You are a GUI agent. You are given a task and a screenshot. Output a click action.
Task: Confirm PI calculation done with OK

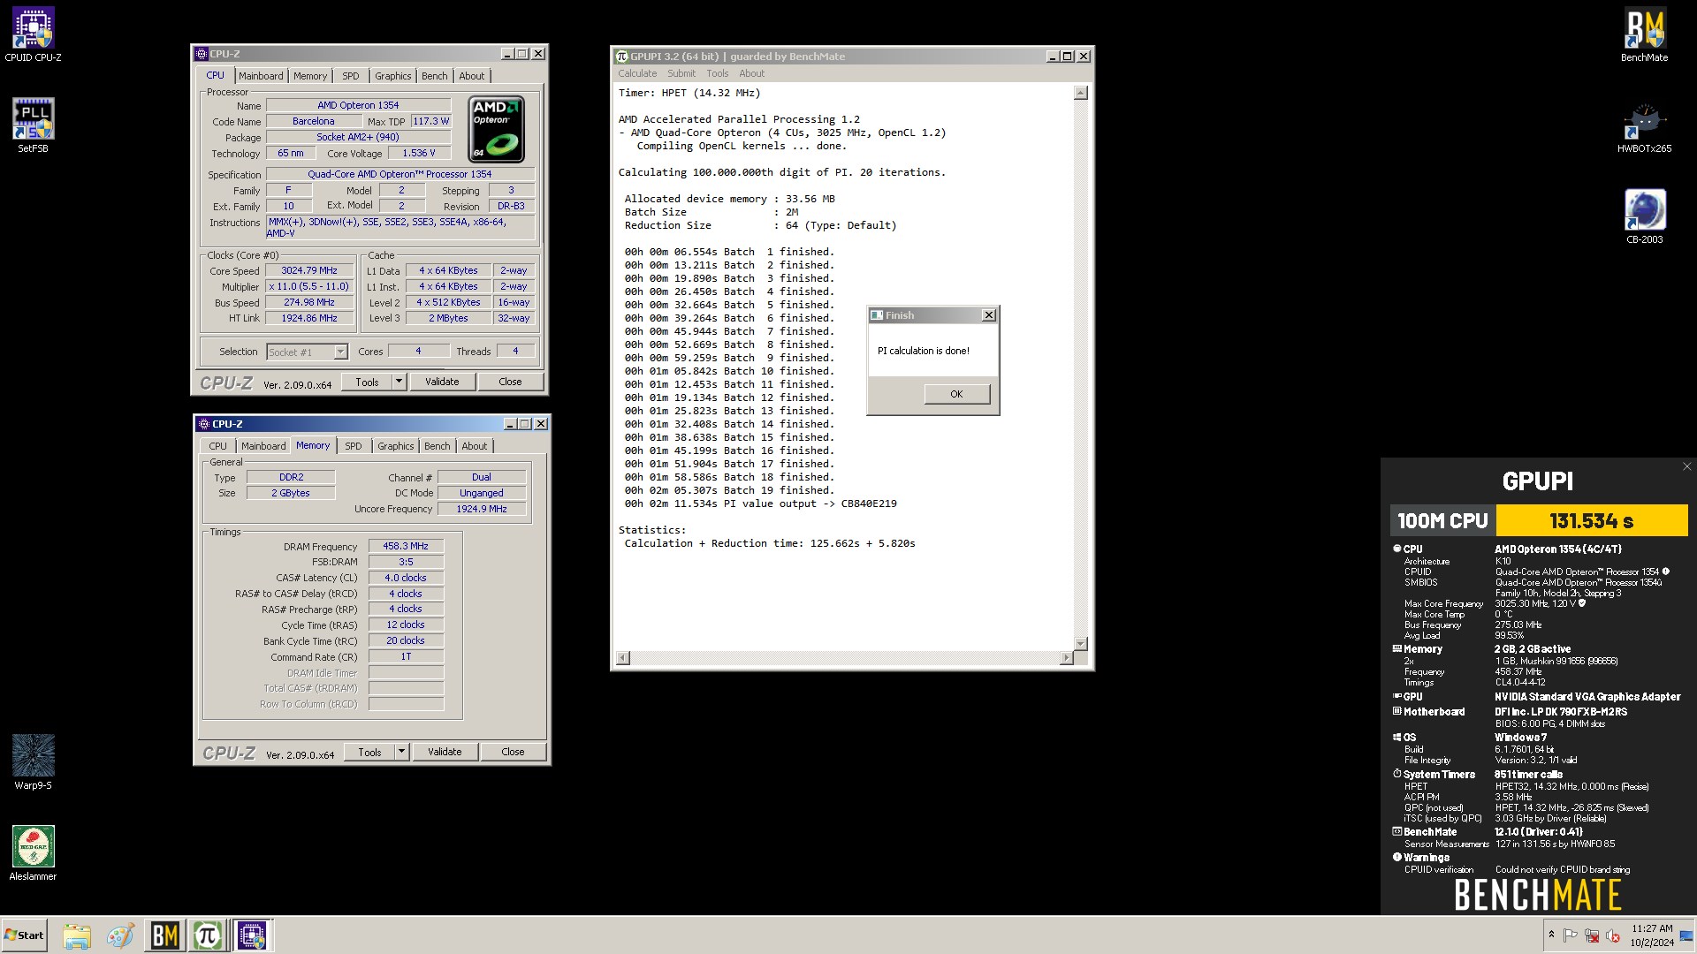[x=956, y=394]
